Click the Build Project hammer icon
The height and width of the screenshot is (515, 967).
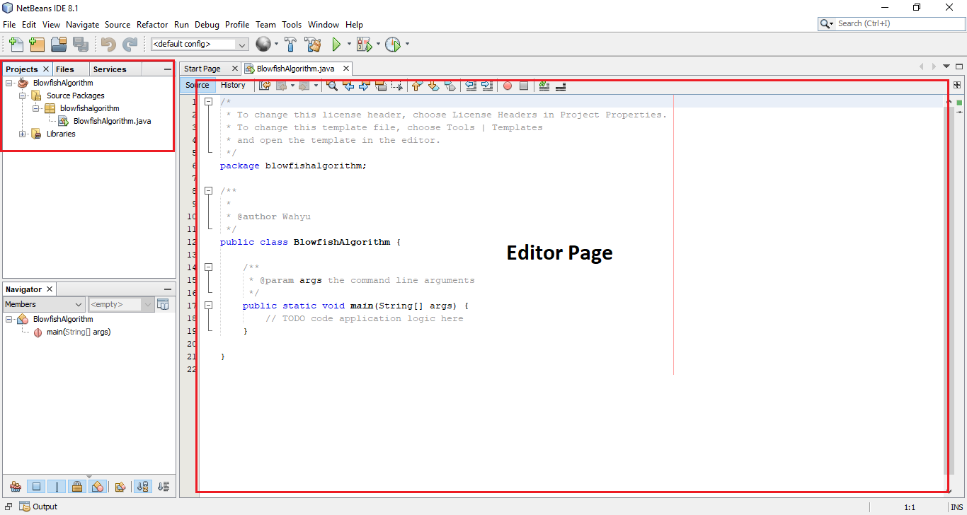point(290,45)
